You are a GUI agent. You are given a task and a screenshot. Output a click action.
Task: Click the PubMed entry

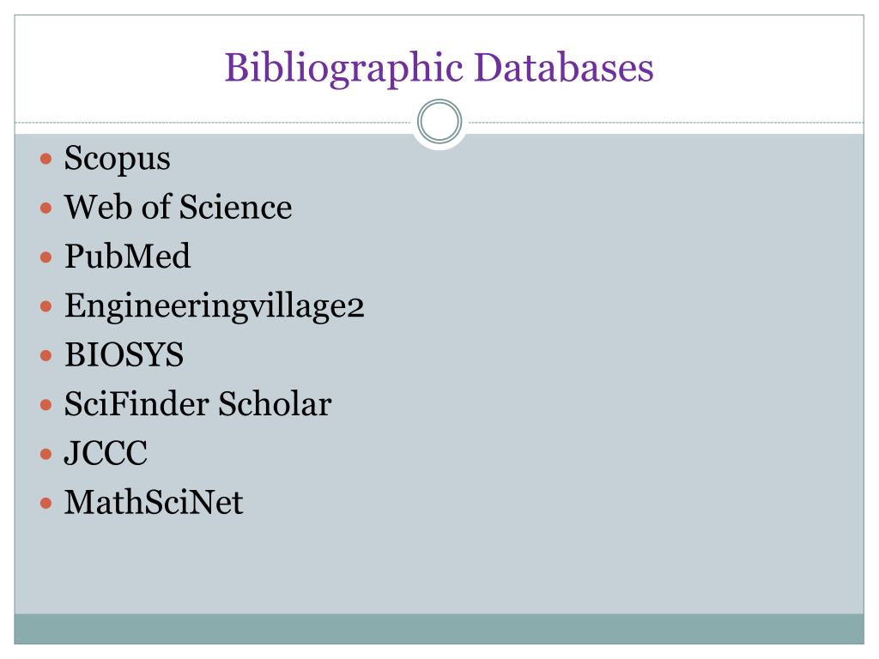pyautogui.click(x=127, y=256)
